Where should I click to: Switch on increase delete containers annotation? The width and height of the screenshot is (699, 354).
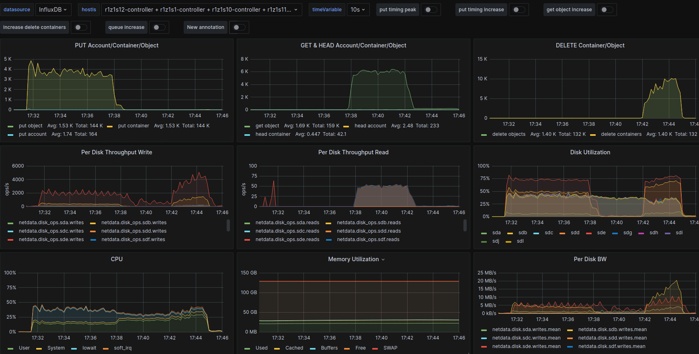pyautogui.click(x=80, y=27)
